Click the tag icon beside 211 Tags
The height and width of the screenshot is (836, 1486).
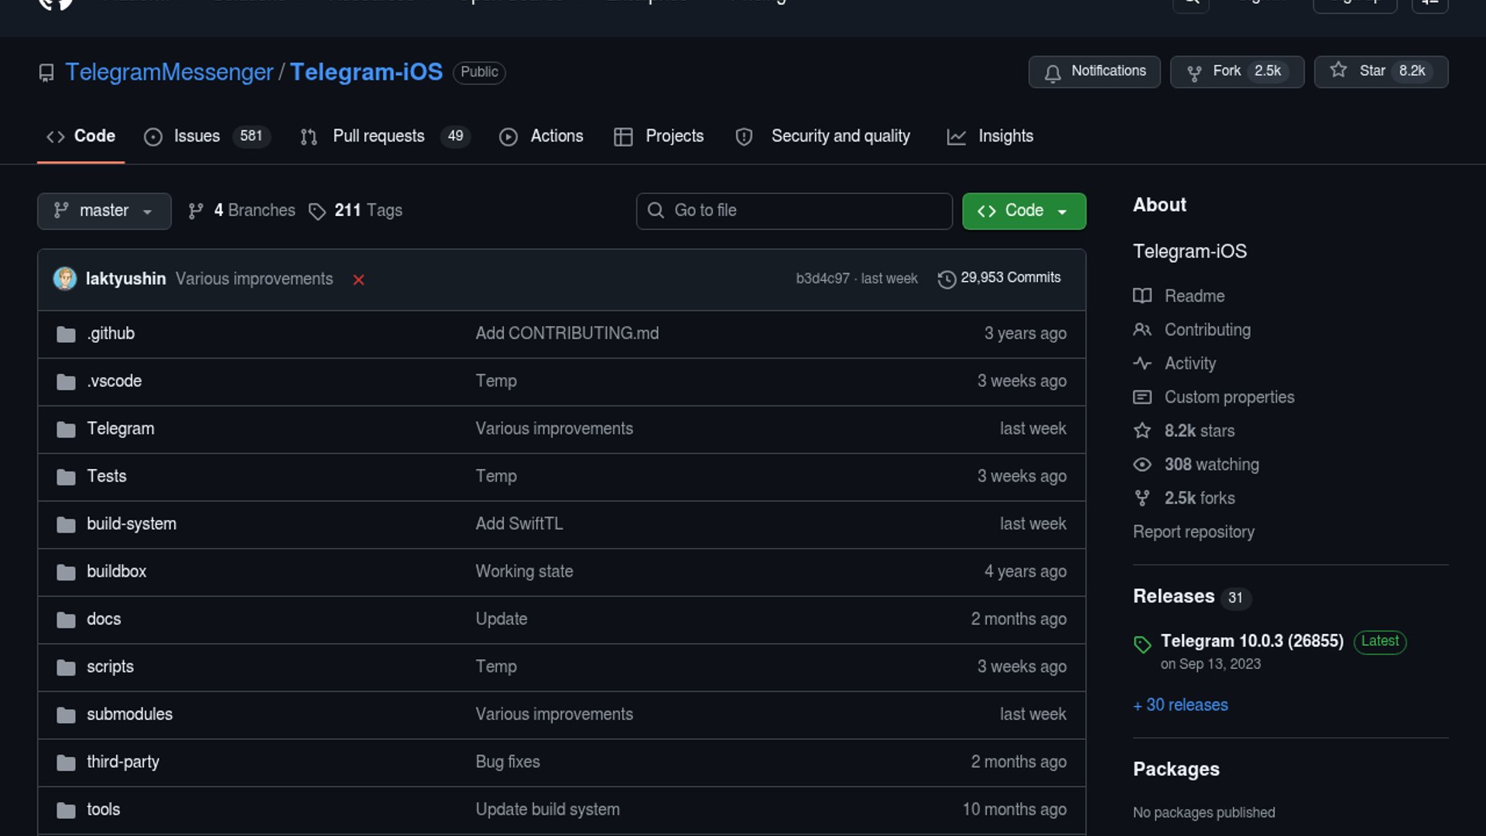pyautogui.click(x=317, y=211)
